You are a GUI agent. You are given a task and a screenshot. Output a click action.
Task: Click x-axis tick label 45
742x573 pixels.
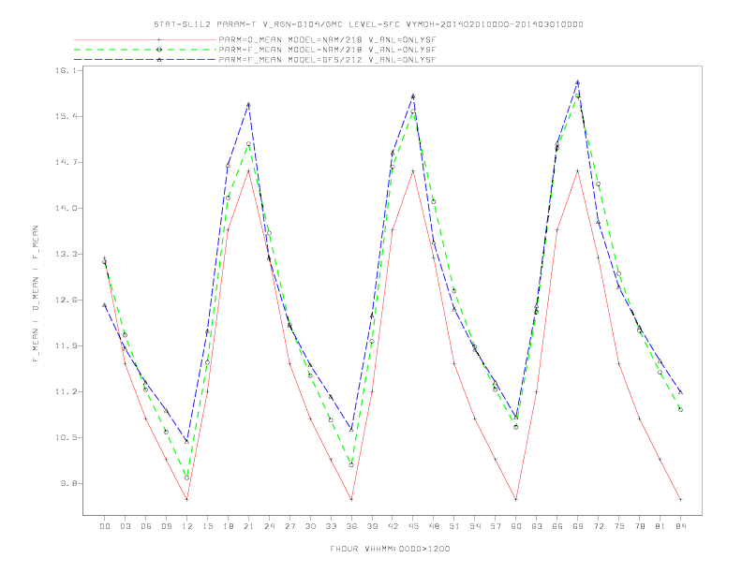(x=413, y=526)
